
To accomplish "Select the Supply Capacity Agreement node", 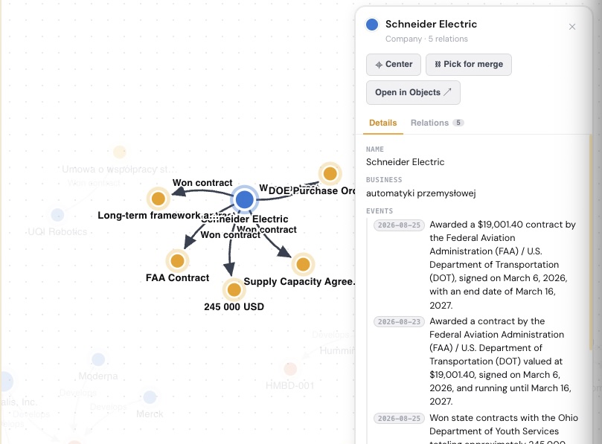I will (x=303, y=264).
